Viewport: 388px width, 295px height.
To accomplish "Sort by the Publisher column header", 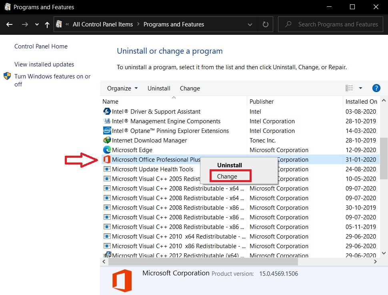I will [x=262, y=102].
